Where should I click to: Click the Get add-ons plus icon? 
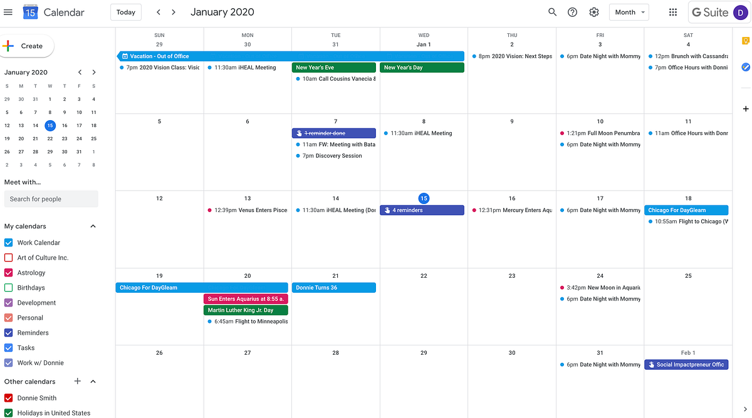coord(746,108)
